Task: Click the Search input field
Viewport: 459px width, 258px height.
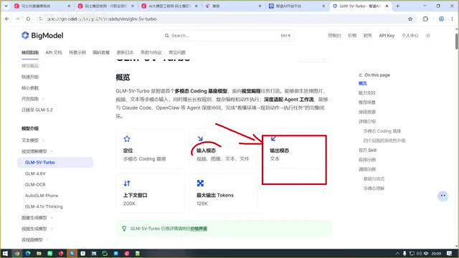Action: point(227,35)
